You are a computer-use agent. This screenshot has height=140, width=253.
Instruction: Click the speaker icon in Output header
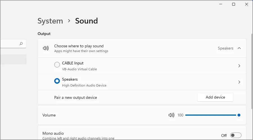coord(46,48)
